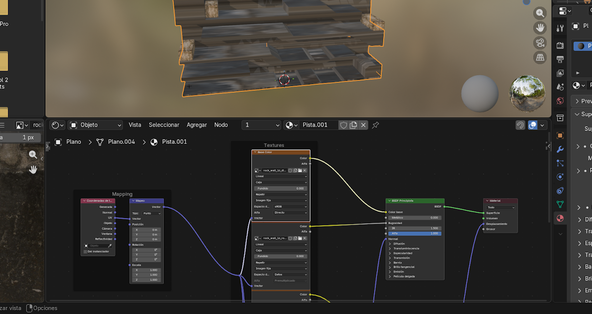This screenshot has height=314, width=592.
Task: Open image folder icon in Base Color node
Action: click(x=300, y=170)
